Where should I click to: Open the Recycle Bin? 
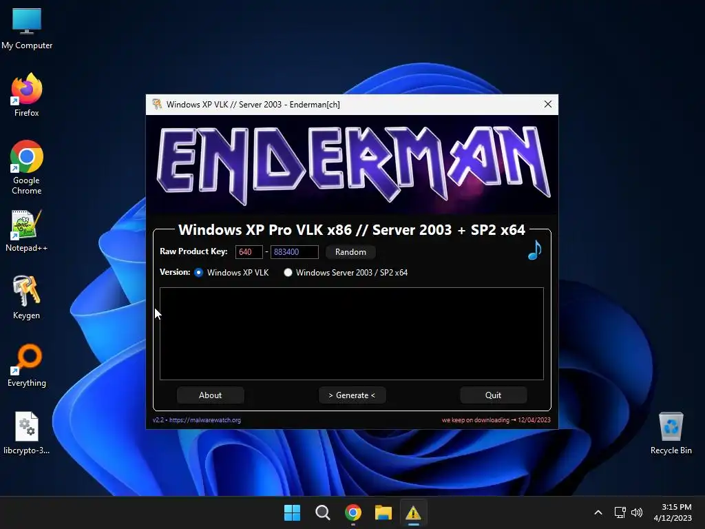click(x=671, y=433)
